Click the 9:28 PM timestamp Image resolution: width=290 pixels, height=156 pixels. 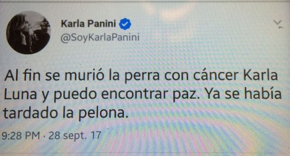[21, 136]
